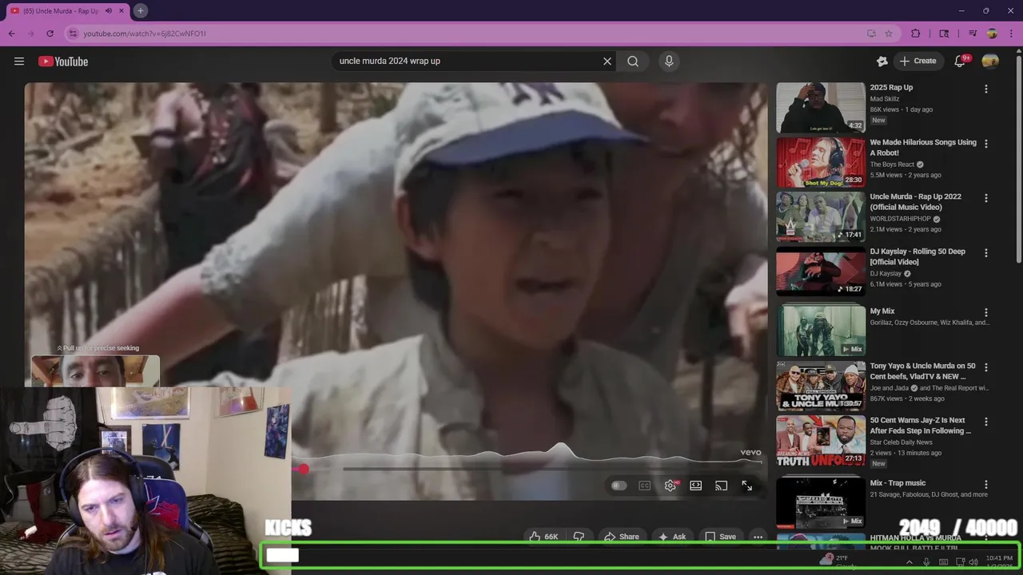
Task: Click the taskbar weather widget 21°F
Action: (838, 562)
